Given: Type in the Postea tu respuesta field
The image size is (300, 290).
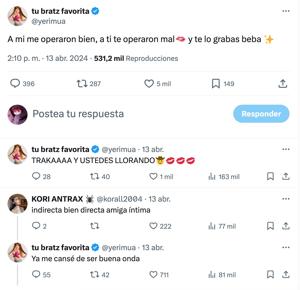Looking at the screenshot, I should point(125,114).
